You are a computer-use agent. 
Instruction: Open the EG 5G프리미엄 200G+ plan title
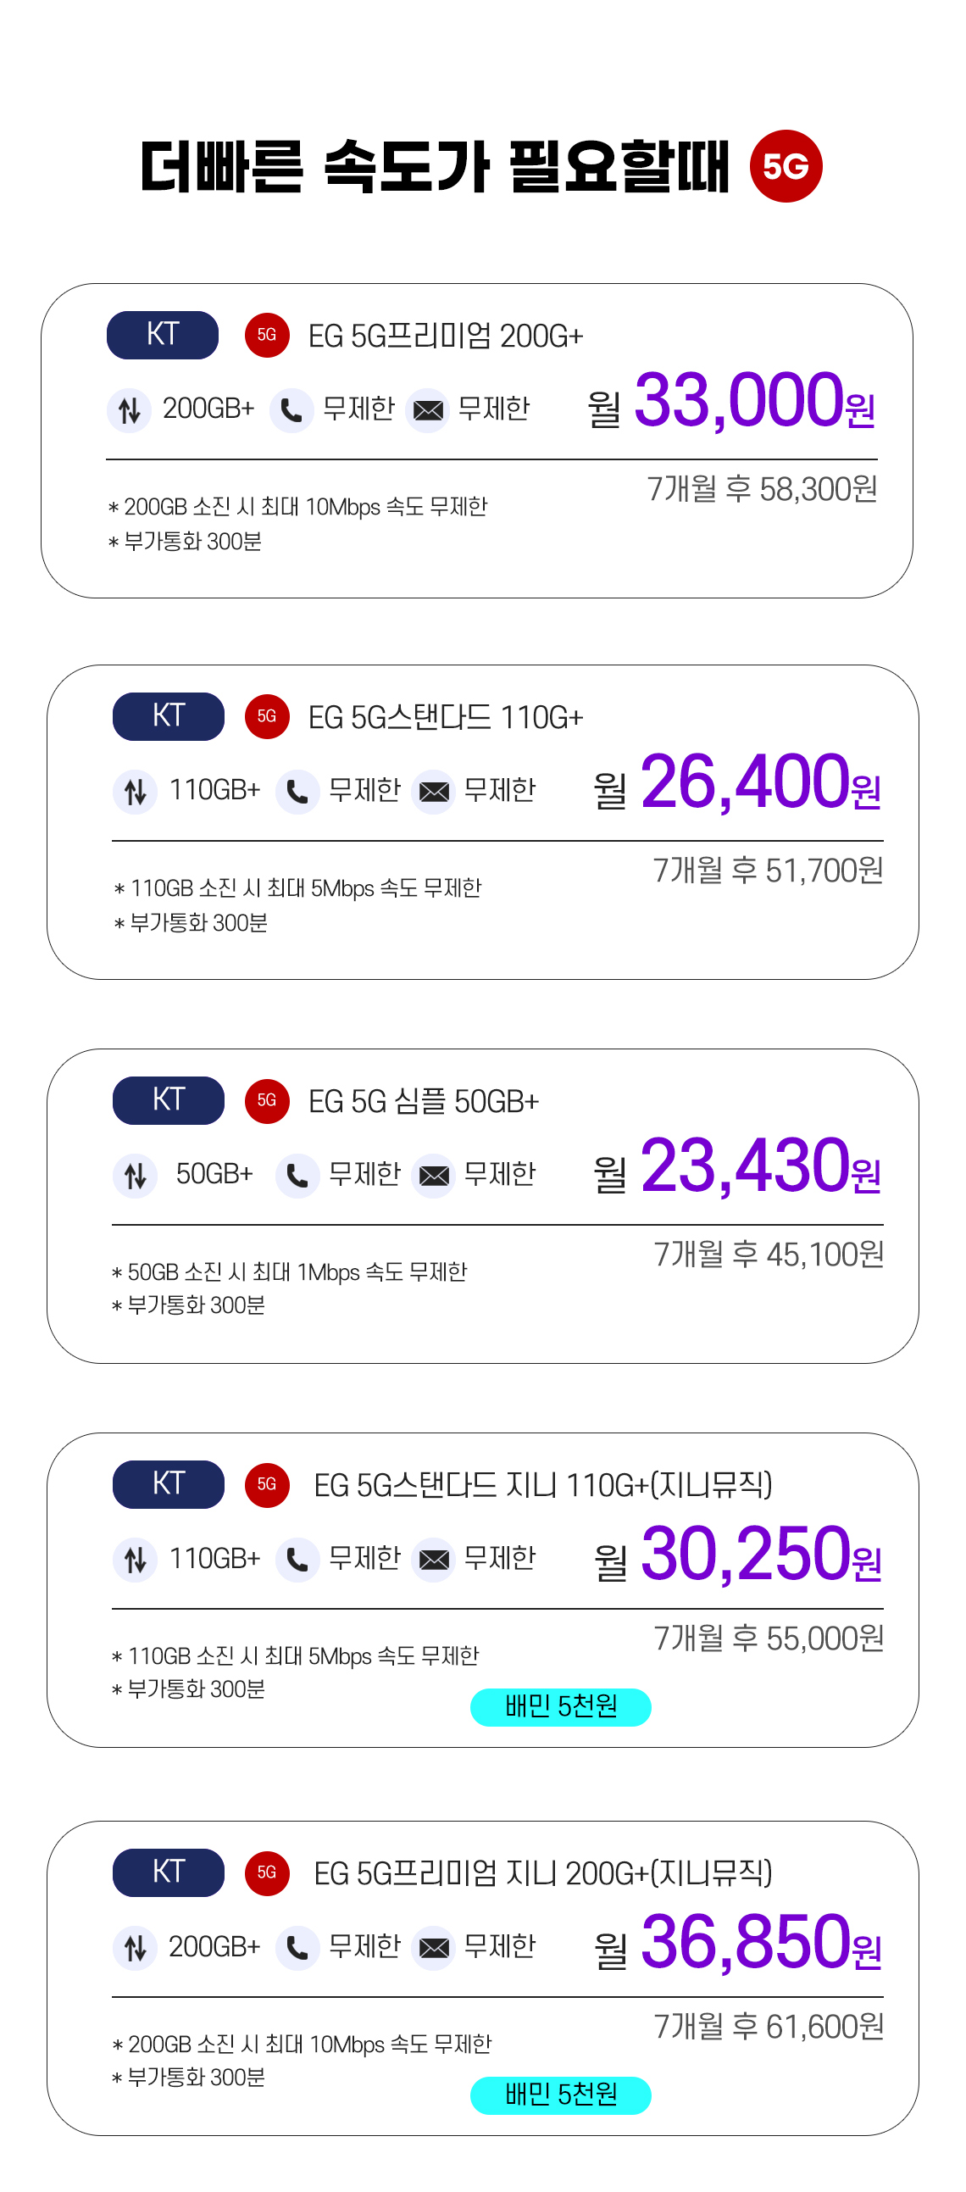point(446,336)
